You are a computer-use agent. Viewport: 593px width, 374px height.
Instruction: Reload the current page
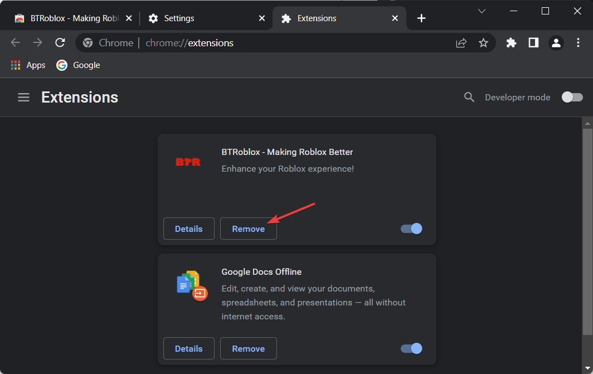[60, 42]
